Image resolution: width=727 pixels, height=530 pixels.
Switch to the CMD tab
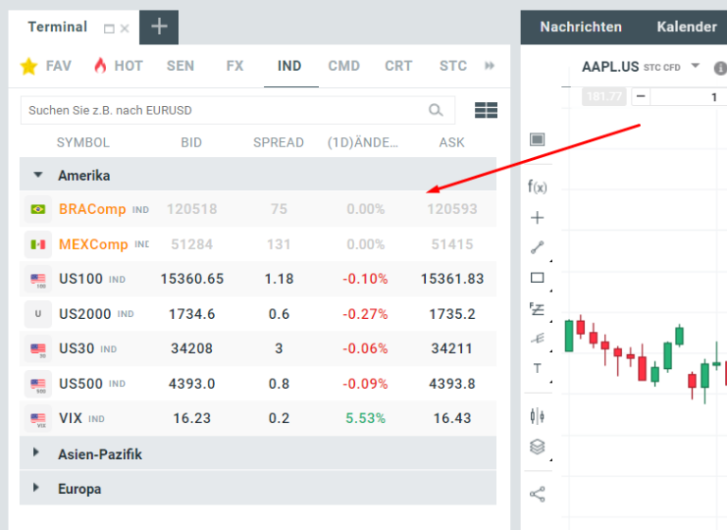point(344,65)
